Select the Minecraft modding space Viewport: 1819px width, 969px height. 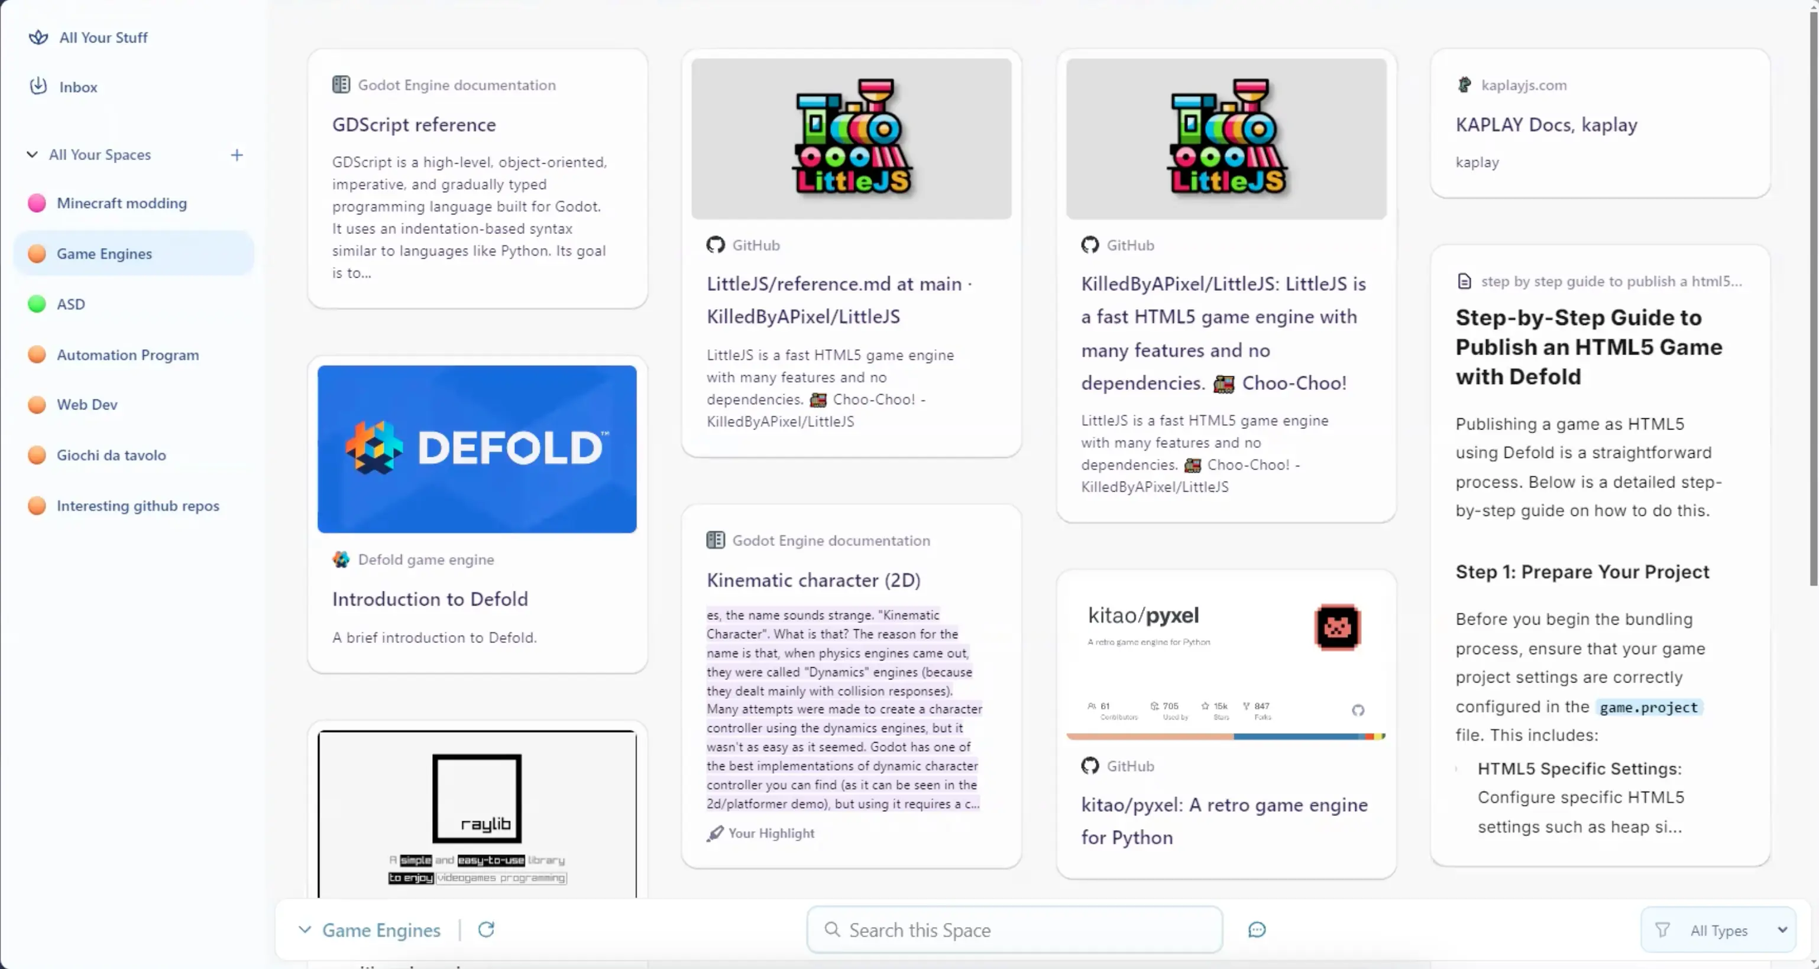click(121, 203)
